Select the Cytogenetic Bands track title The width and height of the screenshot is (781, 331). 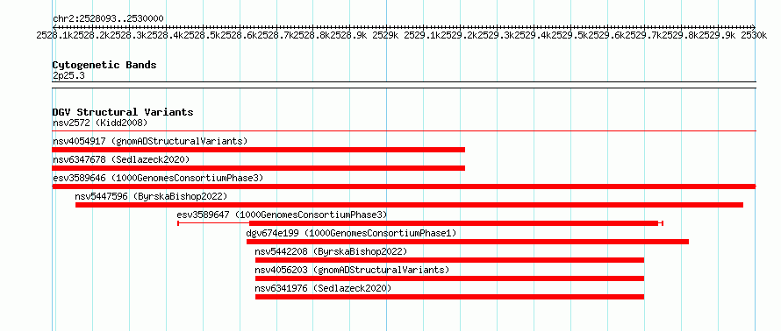(x=104, y=65)
